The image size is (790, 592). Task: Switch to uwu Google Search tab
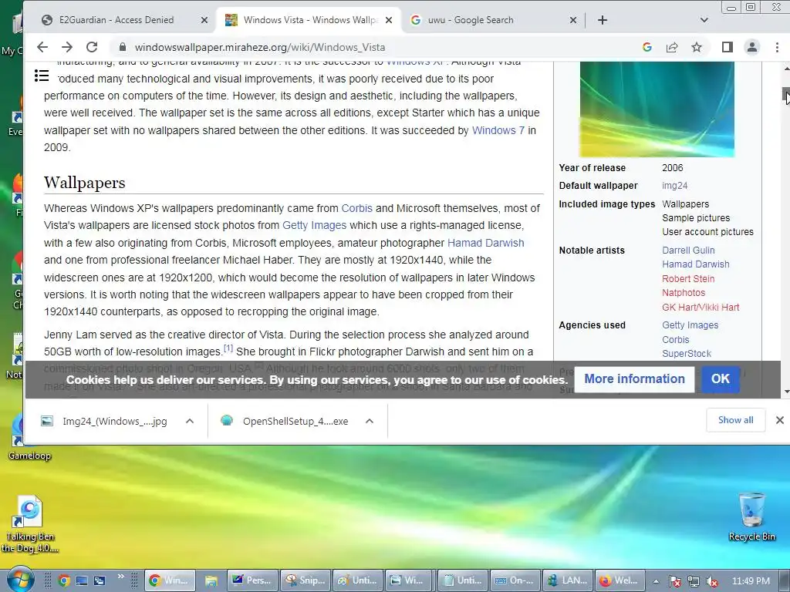[493, 20]
